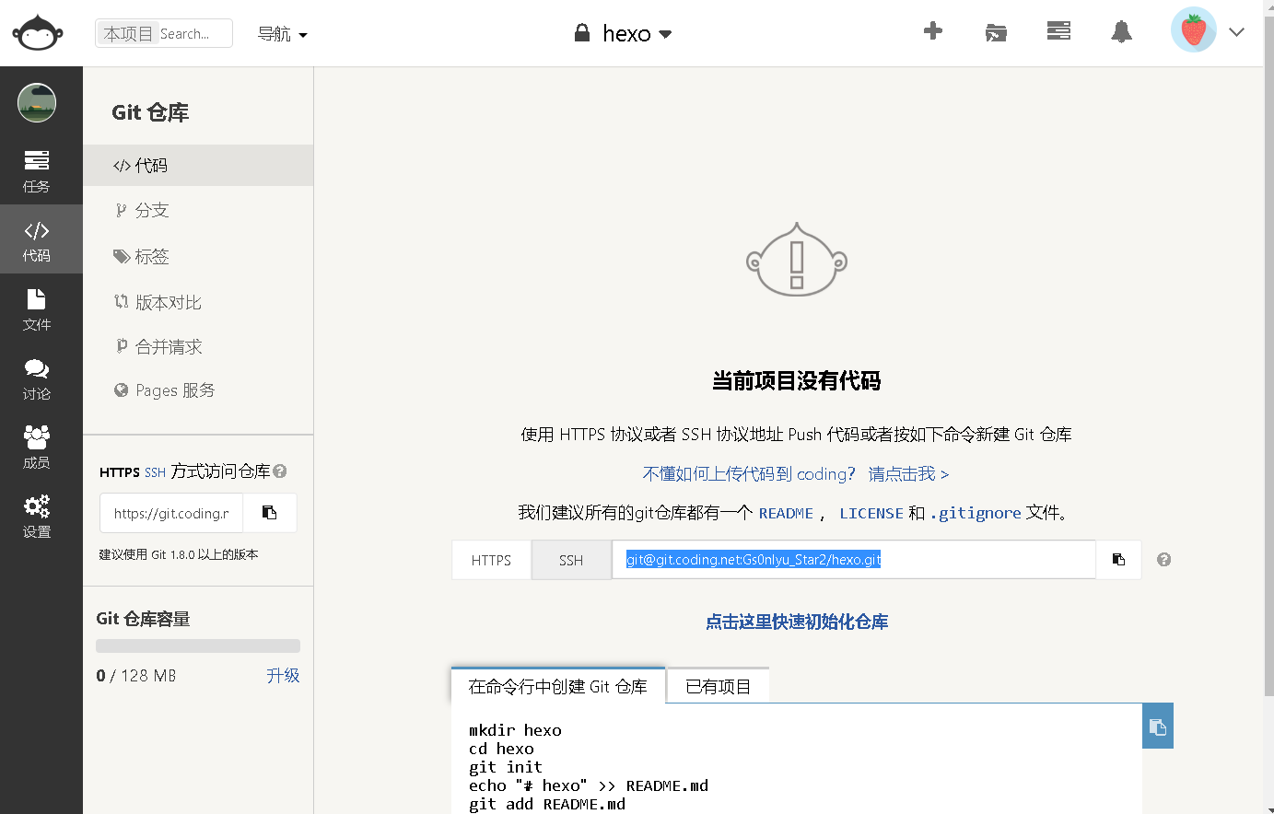Viewport: 1274px width, 814px height.
Task: Copy the sidebar HTTPS repository URL
Action: [x=270, y=513]
